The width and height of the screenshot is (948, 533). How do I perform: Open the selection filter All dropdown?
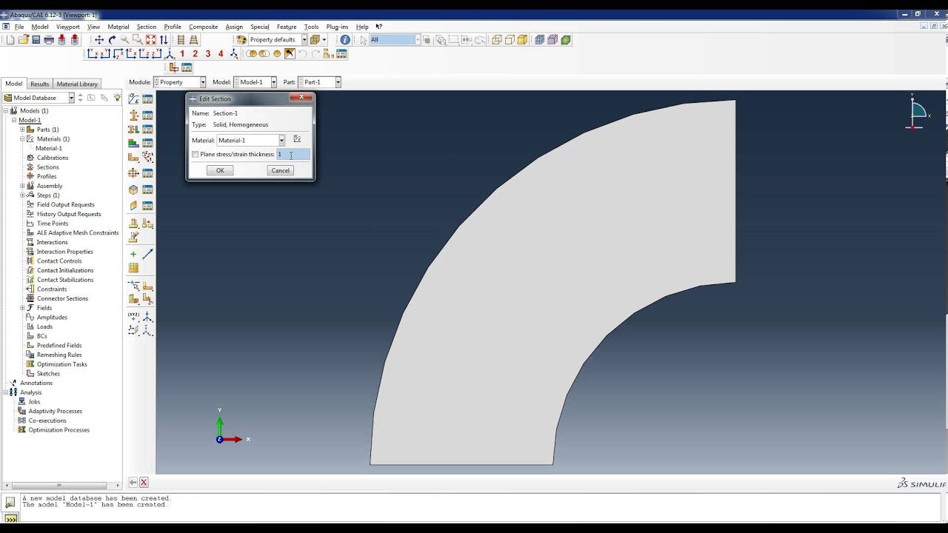coord(417,40)
